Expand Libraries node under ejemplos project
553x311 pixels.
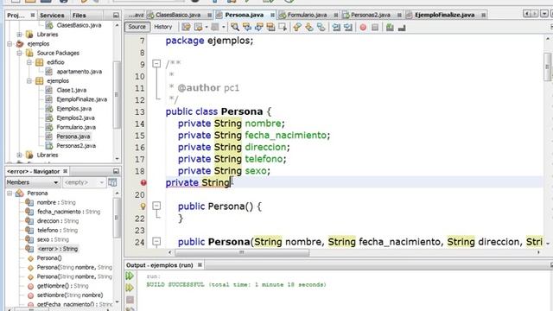click(19, 155)
